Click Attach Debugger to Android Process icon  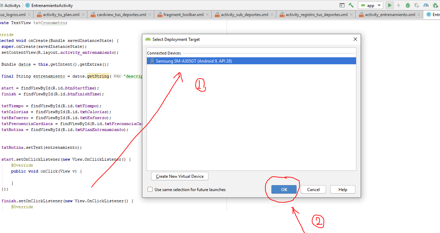pos(435,5)
